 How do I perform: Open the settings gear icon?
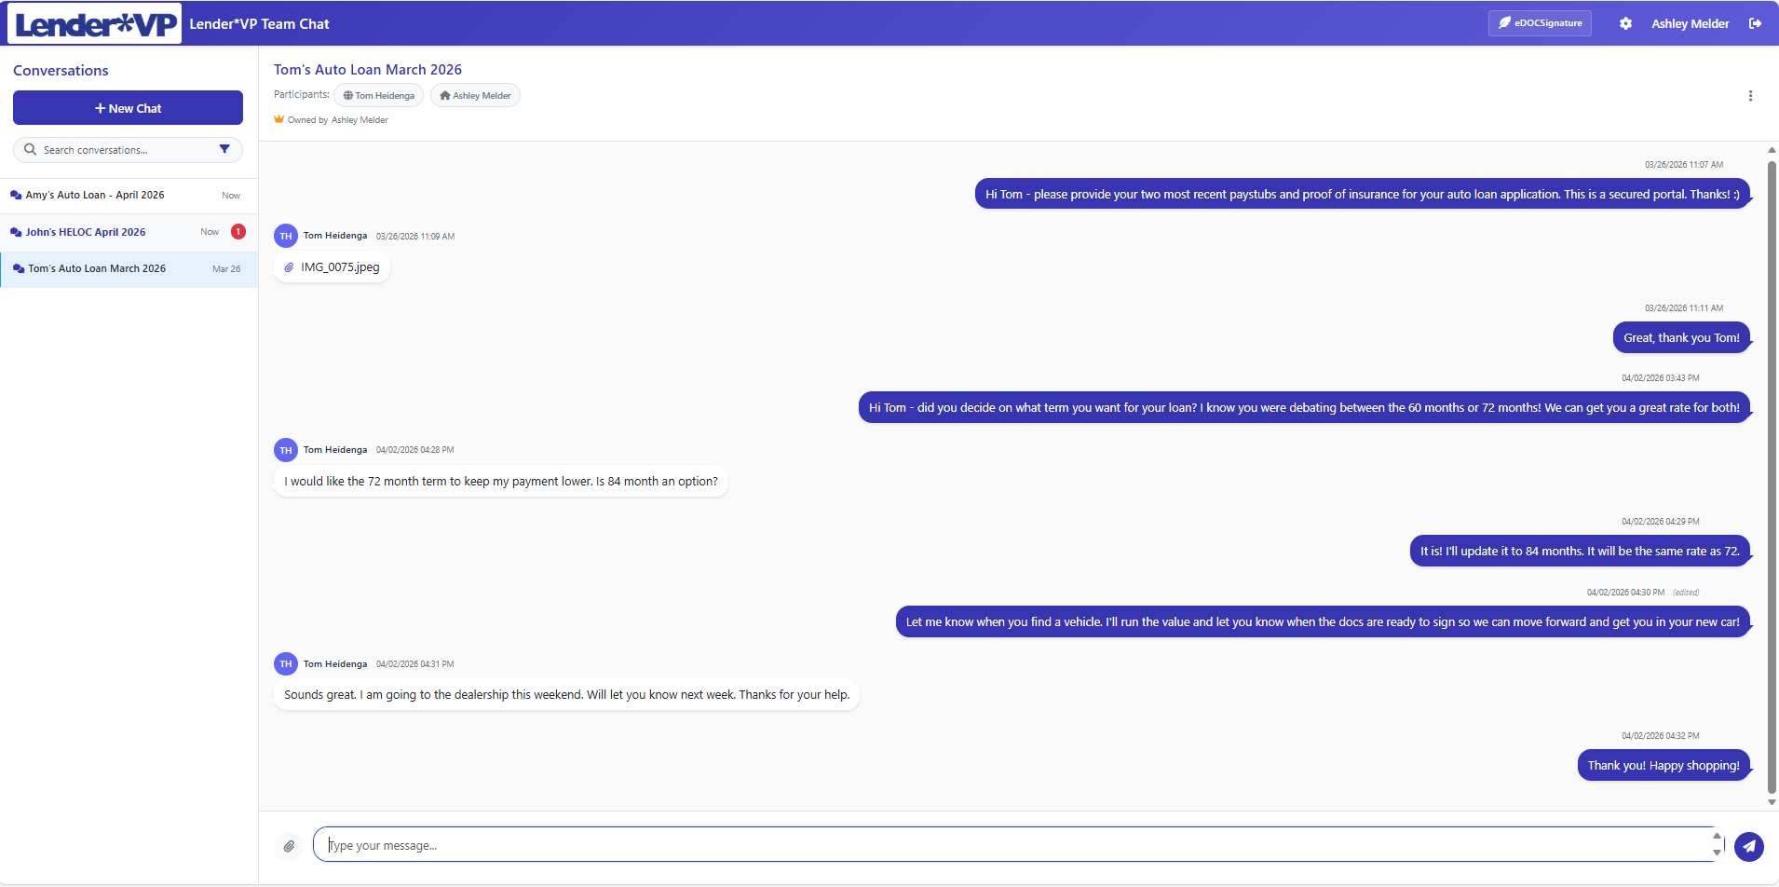(x=1625, y=24)
